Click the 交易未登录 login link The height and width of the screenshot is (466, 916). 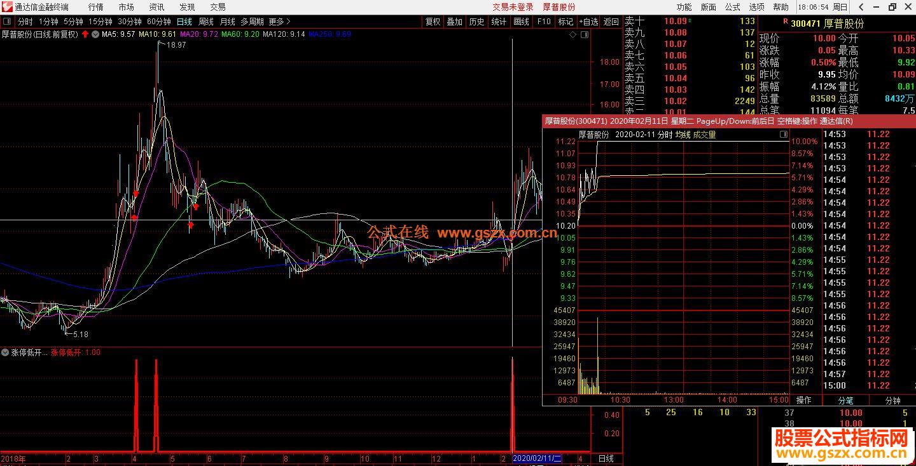[x=513, y=7]
